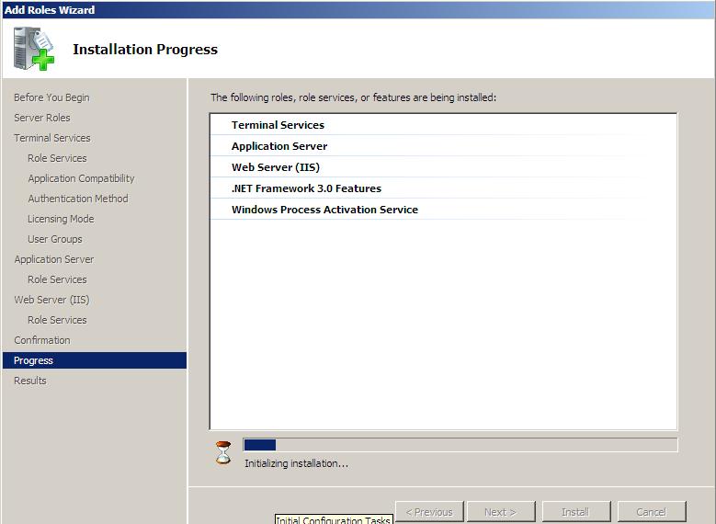Screen dimensions: 716x524
Task: Click the Install button
Action: click(575, 512)
